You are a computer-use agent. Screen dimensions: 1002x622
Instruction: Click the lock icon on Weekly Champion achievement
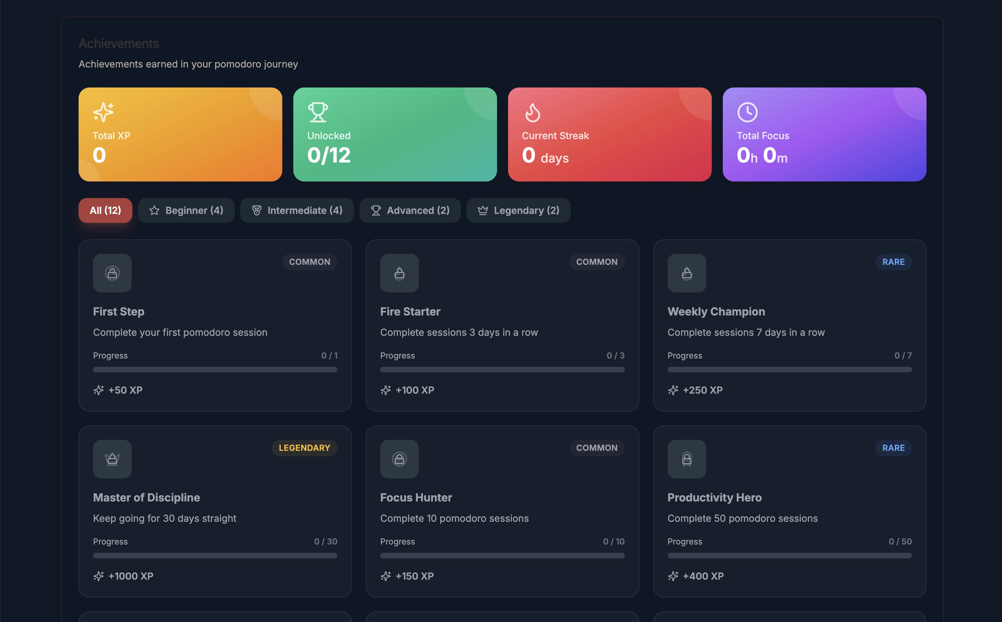[x=687, y=273]
